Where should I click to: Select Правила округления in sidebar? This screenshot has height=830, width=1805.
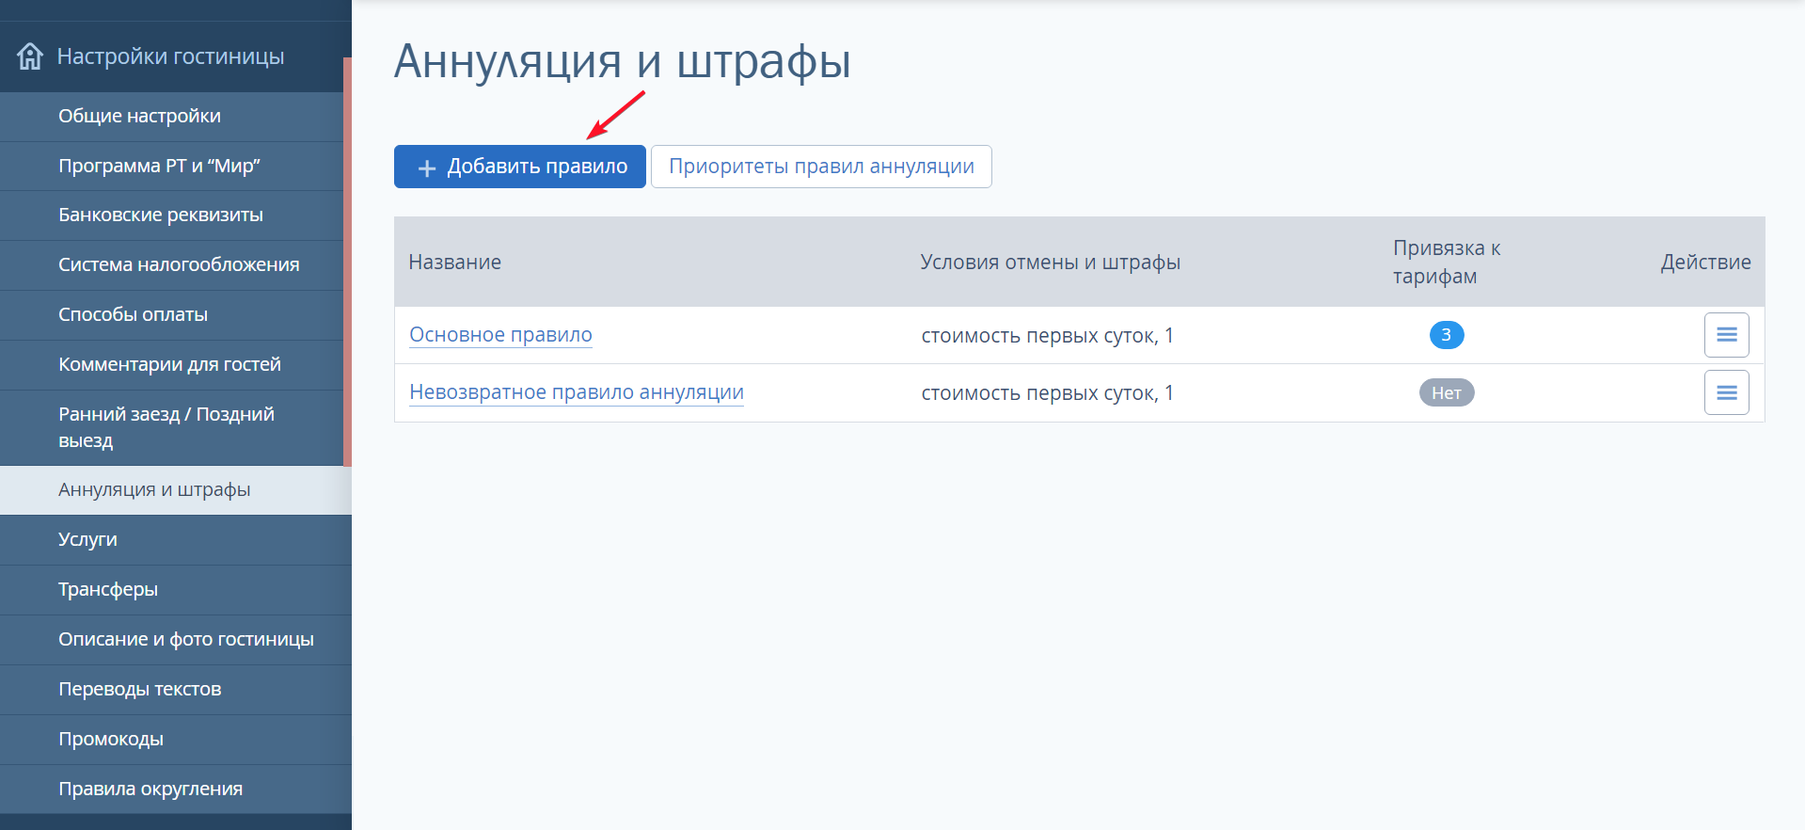(x=176, y=790)
